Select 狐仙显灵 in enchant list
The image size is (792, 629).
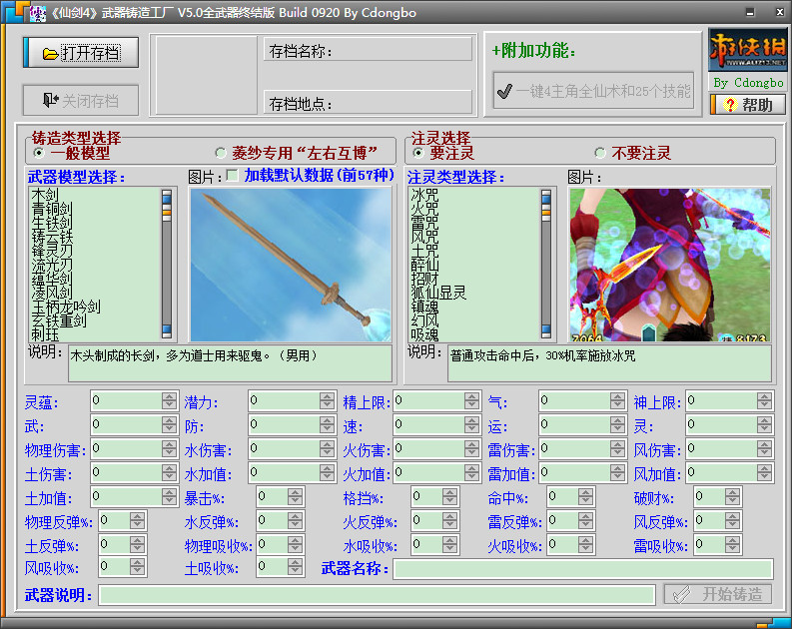438,293
